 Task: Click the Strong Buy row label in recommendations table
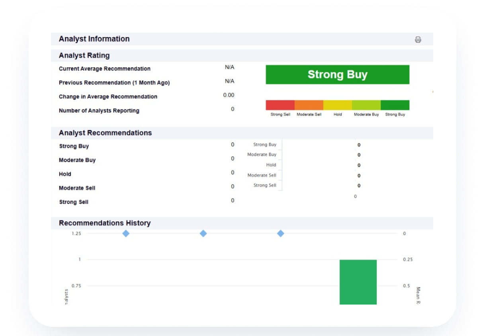pyautogui.click(x=74, y=146)
